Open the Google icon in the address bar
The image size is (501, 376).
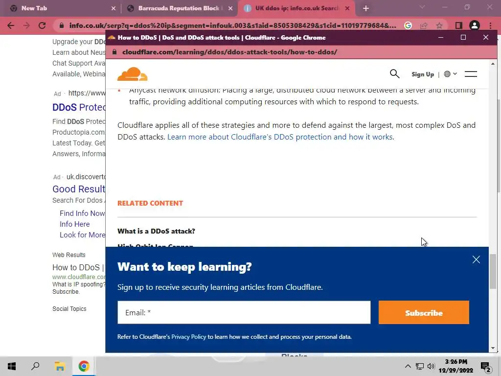[408, 25]
